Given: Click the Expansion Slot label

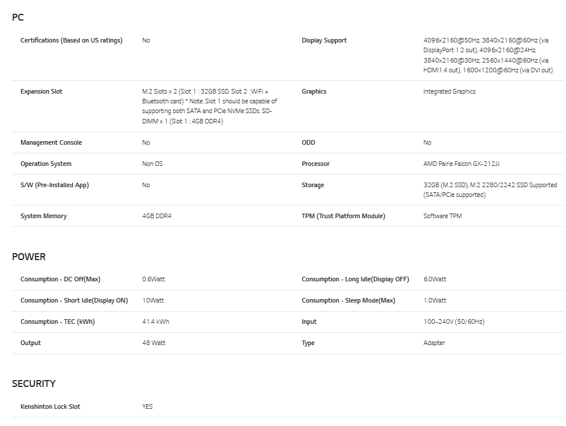Looking at the screenshot, I should pyautogui.click(x=41, y=92).
